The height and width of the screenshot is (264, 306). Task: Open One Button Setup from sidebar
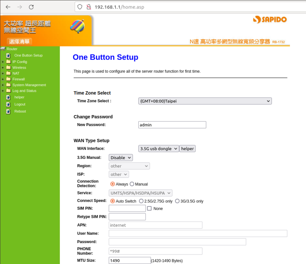pyautogui.click(x=29, y=55)
